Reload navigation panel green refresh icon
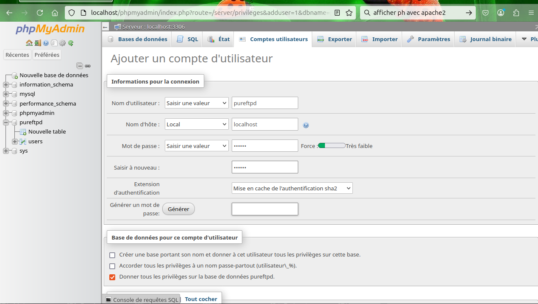Viewport: 538px width, 304px height. click(71, 43)
